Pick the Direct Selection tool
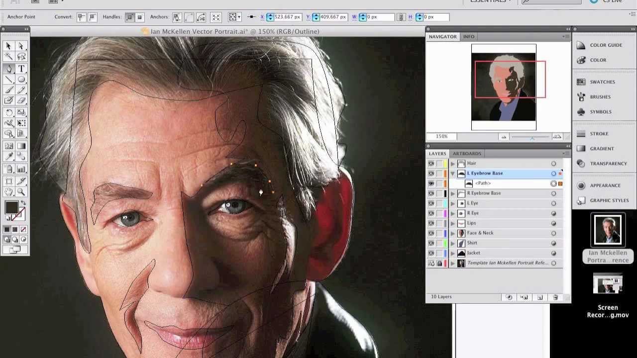This screenshot has width=637, height=358. point(22,45)
